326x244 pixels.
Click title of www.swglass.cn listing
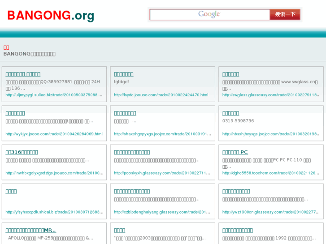pyautogui.click(x=230, y=74)
